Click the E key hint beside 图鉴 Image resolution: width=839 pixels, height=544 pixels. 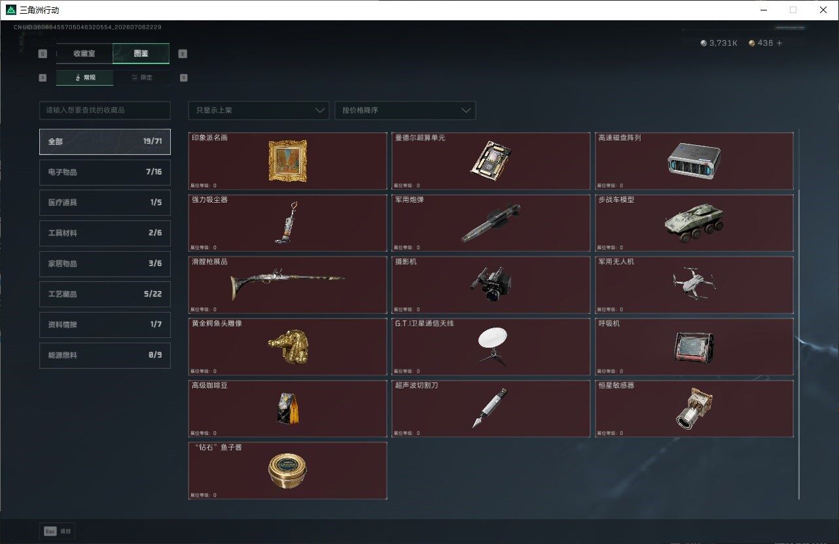point(183,54)
